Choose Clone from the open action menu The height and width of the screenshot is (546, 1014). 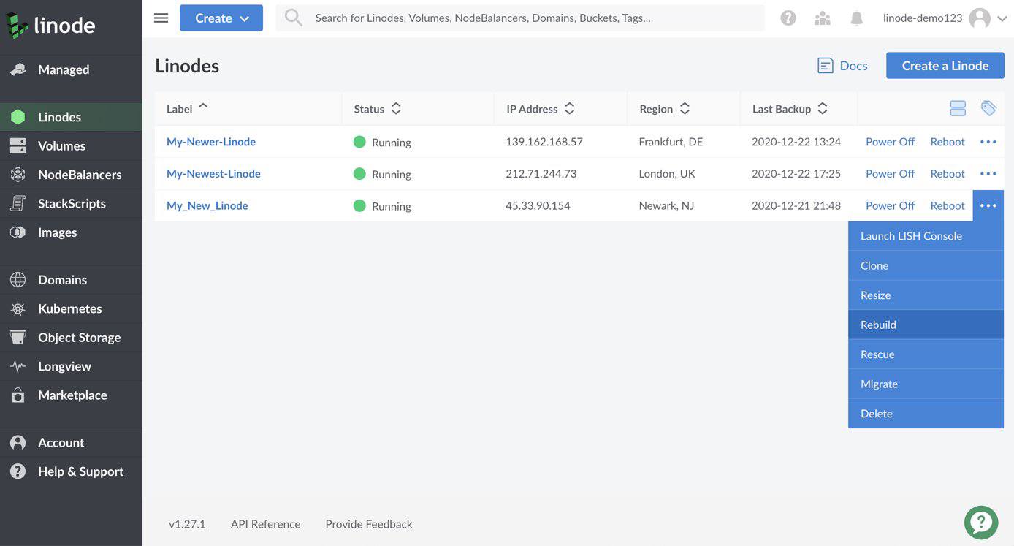tap(874, 265)
